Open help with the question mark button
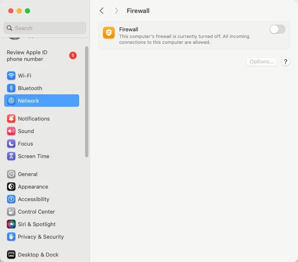The width and height of the screenshot is (298, 262). pyautogui.click(x=285, y=62)
